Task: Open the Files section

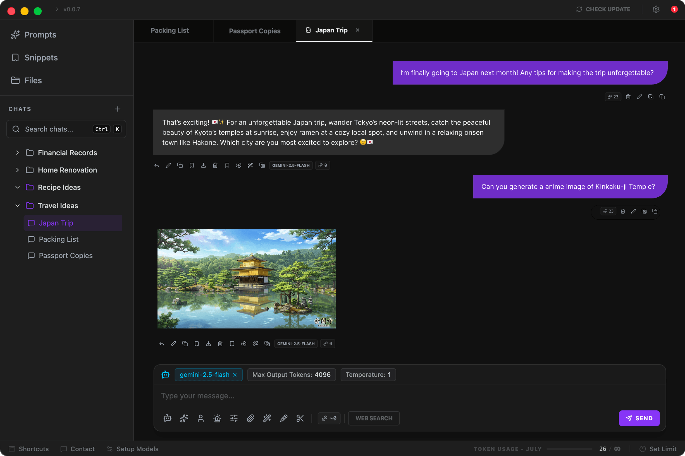Action: [x=26, y=80]
